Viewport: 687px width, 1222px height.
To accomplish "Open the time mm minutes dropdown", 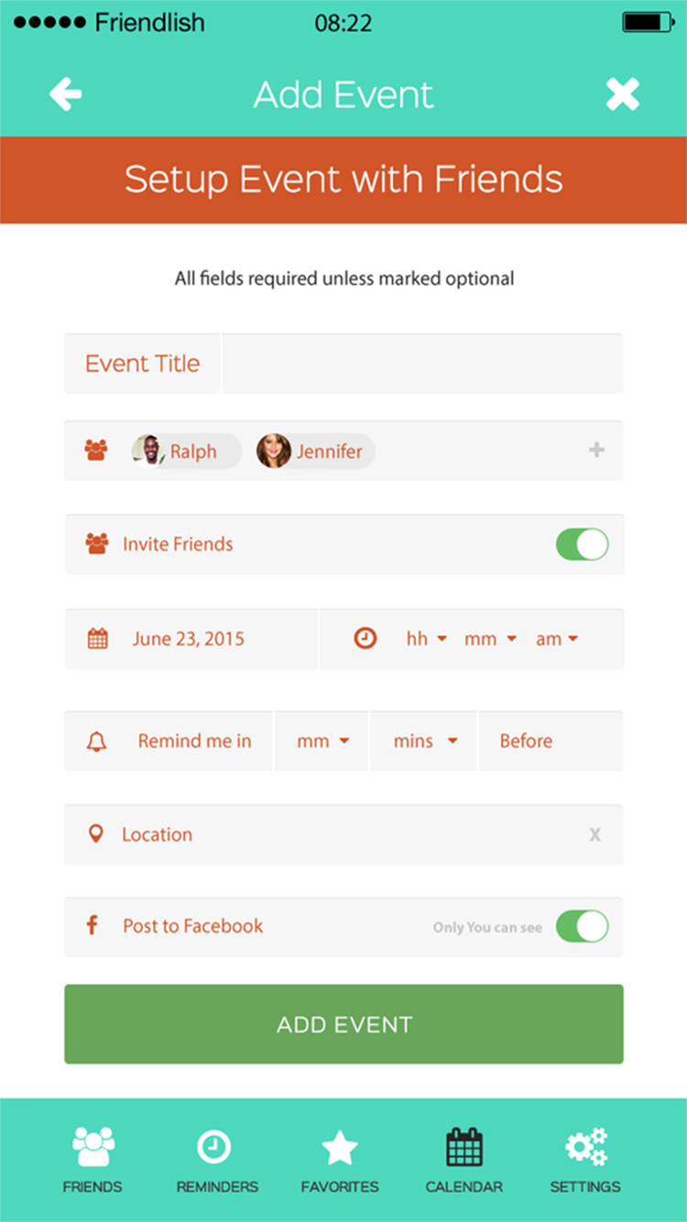I will 490,638.
